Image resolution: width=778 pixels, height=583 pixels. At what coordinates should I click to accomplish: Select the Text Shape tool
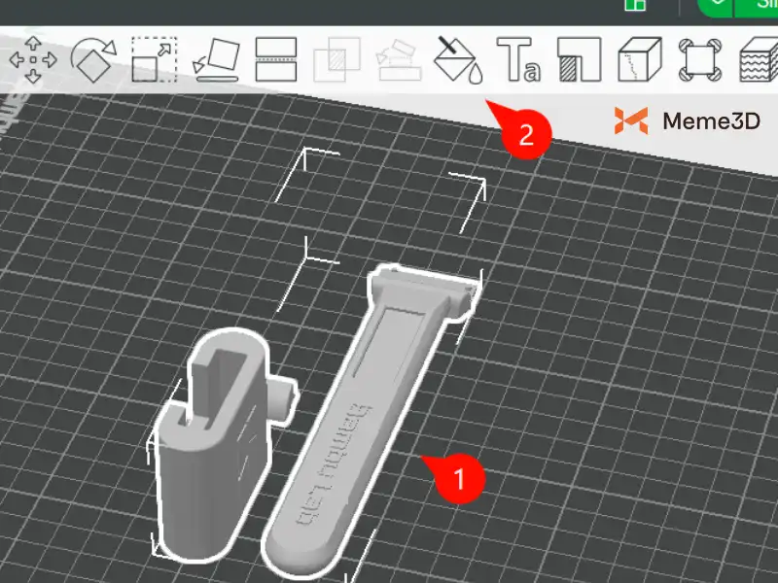pyautogui.click(x=518, y=60)
